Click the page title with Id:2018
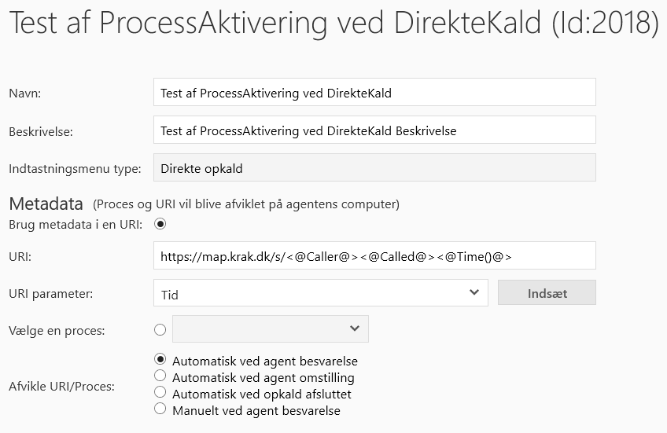The width and height of the screenshot is (667, 433). tap(333, 24)
